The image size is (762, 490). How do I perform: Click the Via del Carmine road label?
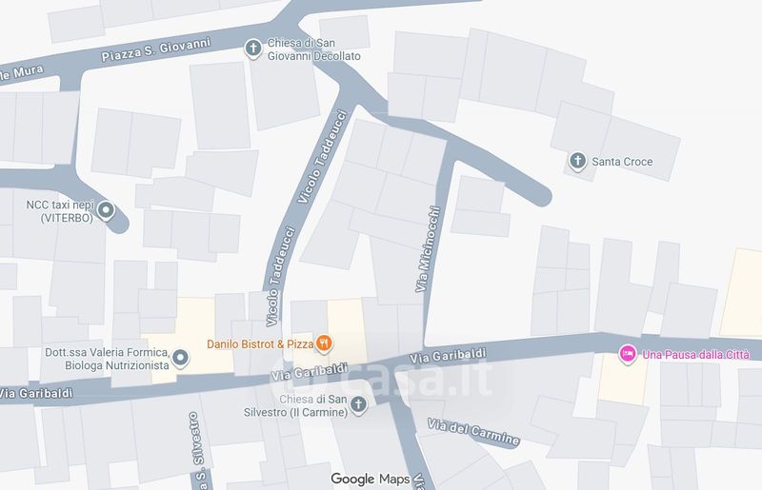pos(473,432)
